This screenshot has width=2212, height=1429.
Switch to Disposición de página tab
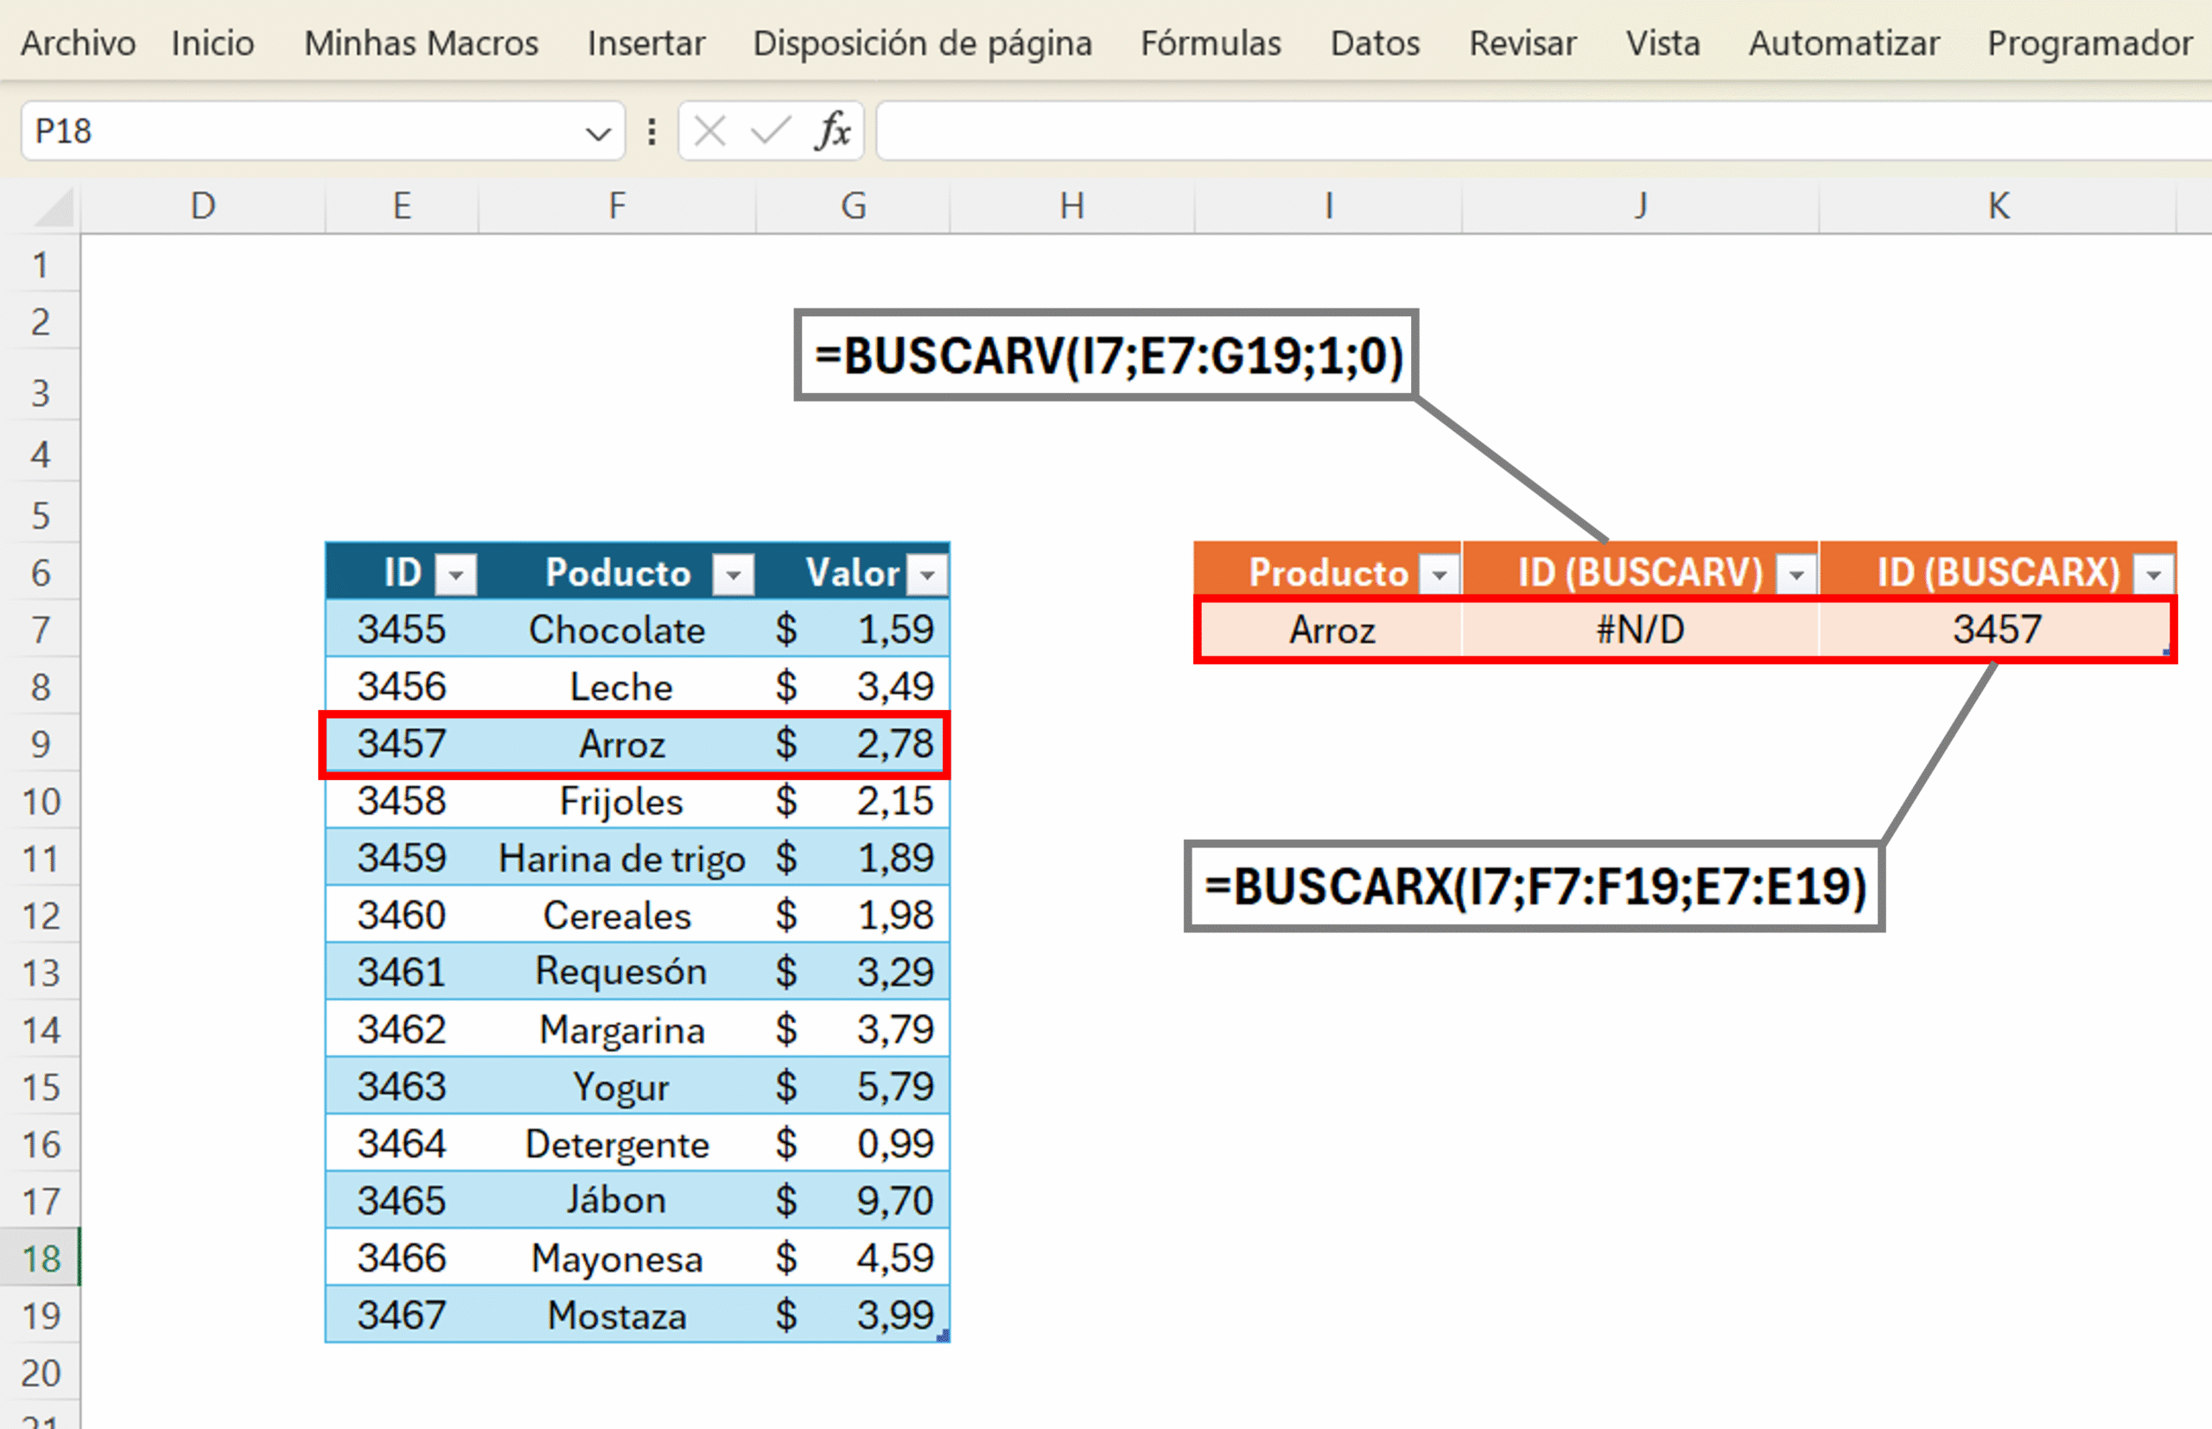tap(922, 43)
